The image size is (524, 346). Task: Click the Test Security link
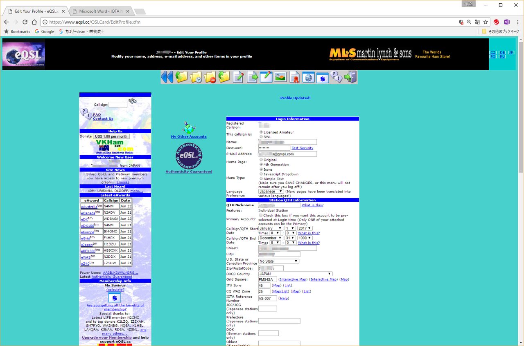click(x=303, y=148)
